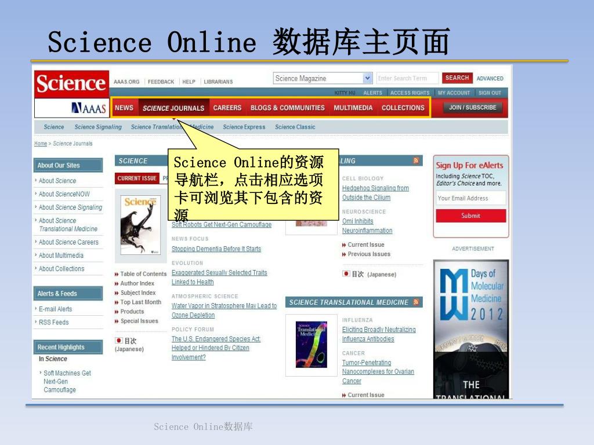The width and height of the screenshot is (594, 445).
Task: Open ALERTS in the account bar
Action: pyautogui.click(x=373, y=93)
